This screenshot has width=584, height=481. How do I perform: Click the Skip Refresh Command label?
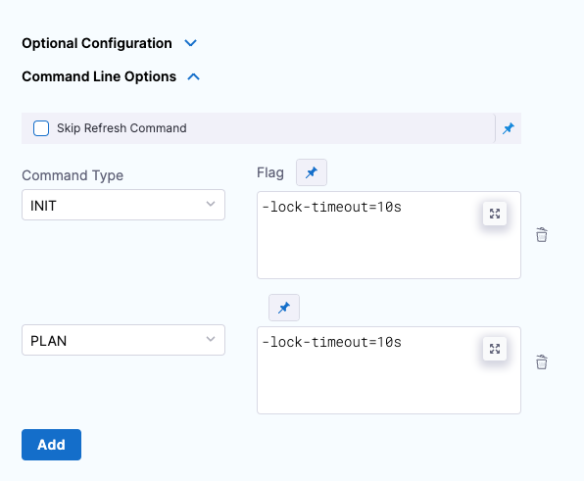coord(122,128)
